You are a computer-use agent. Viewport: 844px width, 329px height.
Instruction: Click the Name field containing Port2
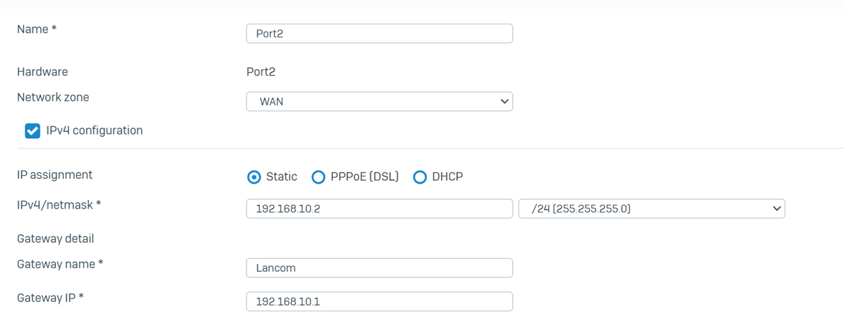coord(379,34)
